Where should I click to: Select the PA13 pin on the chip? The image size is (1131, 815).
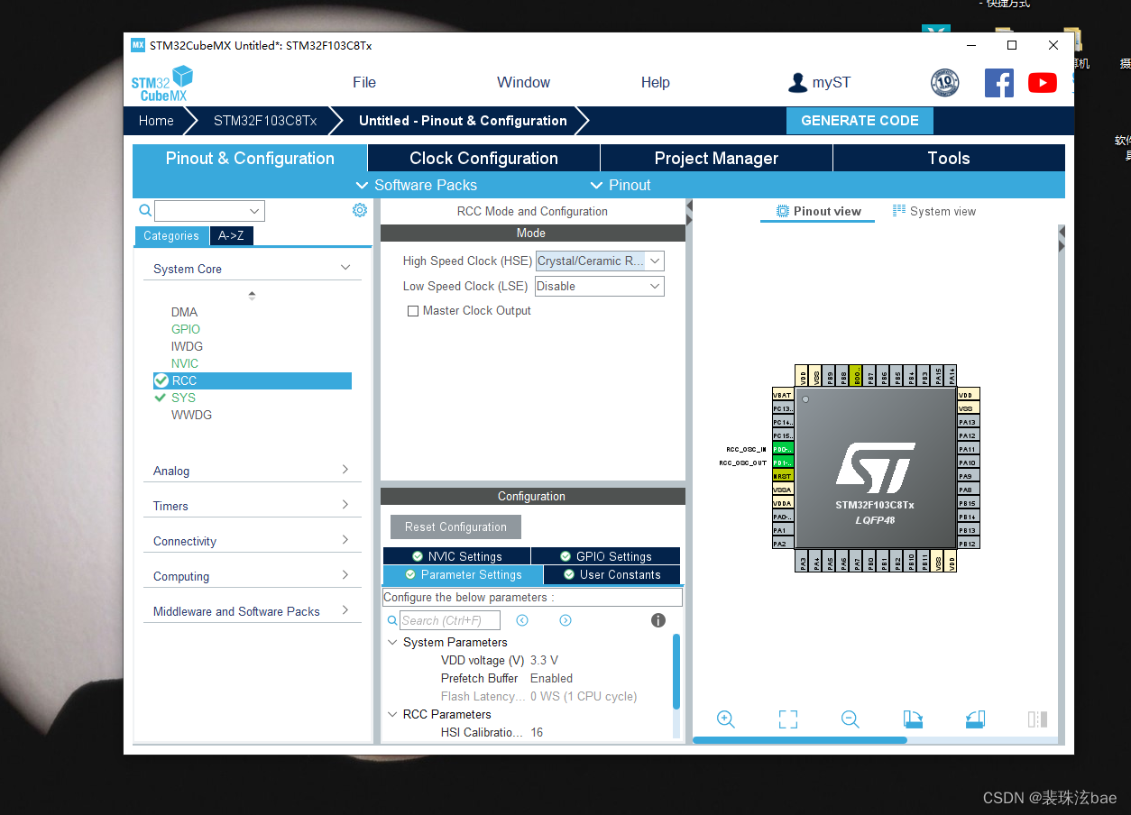coord(968,422)
